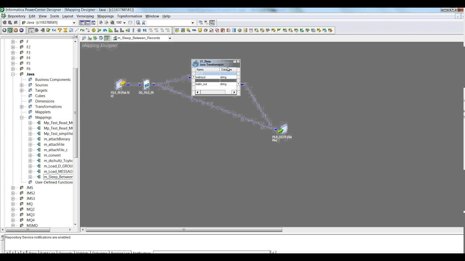
Task: Click Name column header in JV_Sleep
Action: point(207,70)
